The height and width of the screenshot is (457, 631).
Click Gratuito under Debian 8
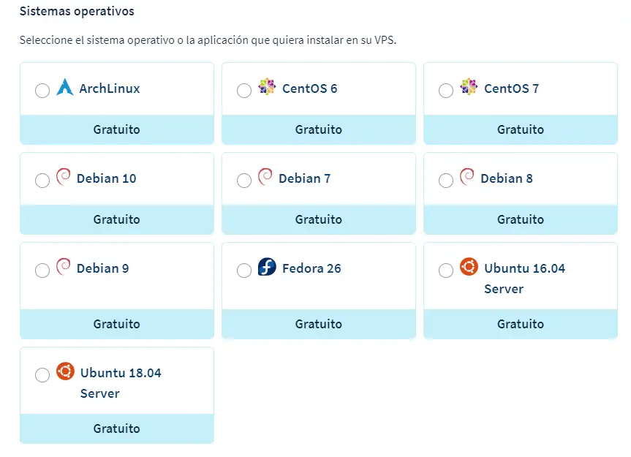coord(521,219)
